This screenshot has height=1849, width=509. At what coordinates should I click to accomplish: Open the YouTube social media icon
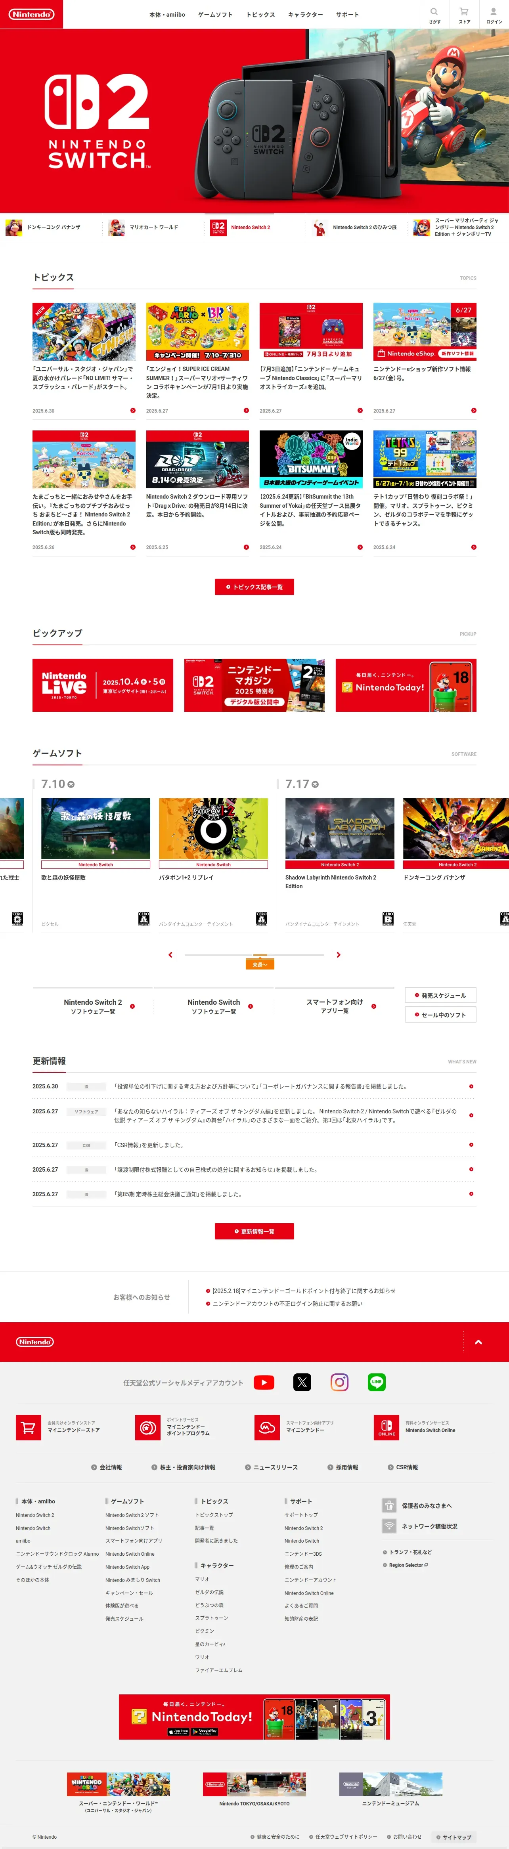click(x=264, y=1382)
